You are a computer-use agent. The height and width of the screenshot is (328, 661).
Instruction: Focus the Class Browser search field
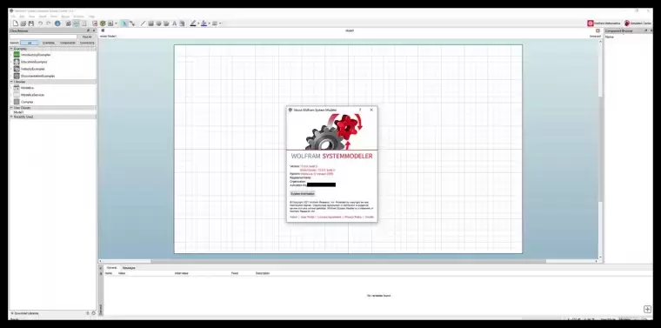(x=43, y=37)
